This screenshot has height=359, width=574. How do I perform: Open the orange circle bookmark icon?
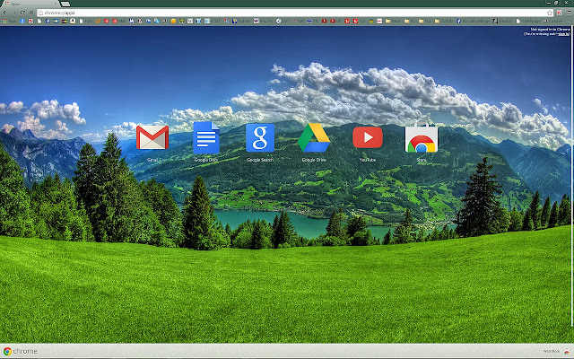click(x=173, y=22)
